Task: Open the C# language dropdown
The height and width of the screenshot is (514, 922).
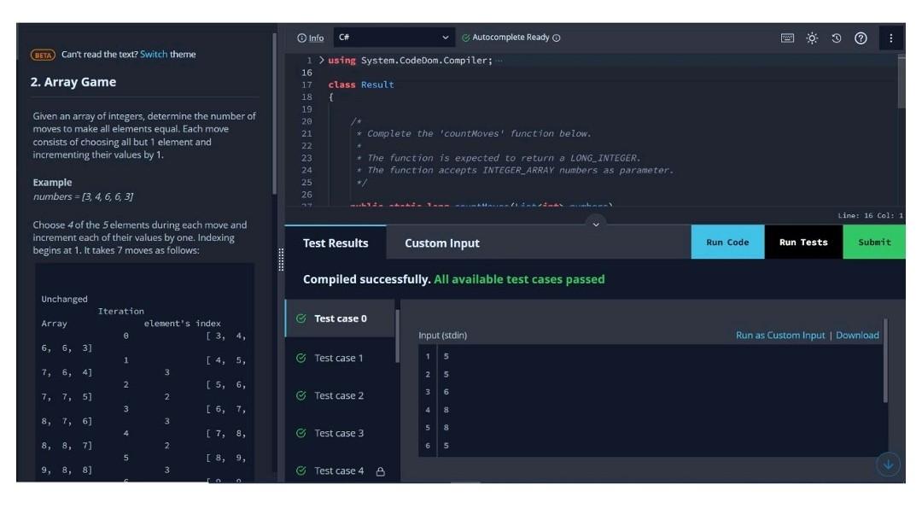Action: pos(394,37)
